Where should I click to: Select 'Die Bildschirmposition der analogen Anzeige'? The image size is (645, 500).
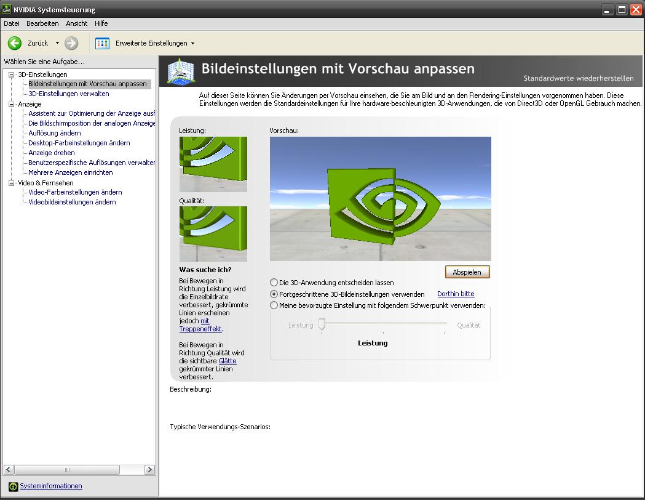pyautogui.click(x=92, y=123)
